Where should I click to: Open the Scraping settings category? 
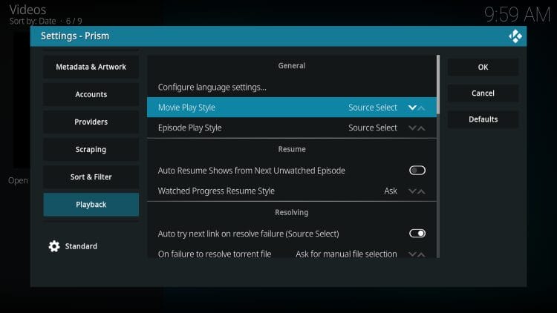pos(91,149)
